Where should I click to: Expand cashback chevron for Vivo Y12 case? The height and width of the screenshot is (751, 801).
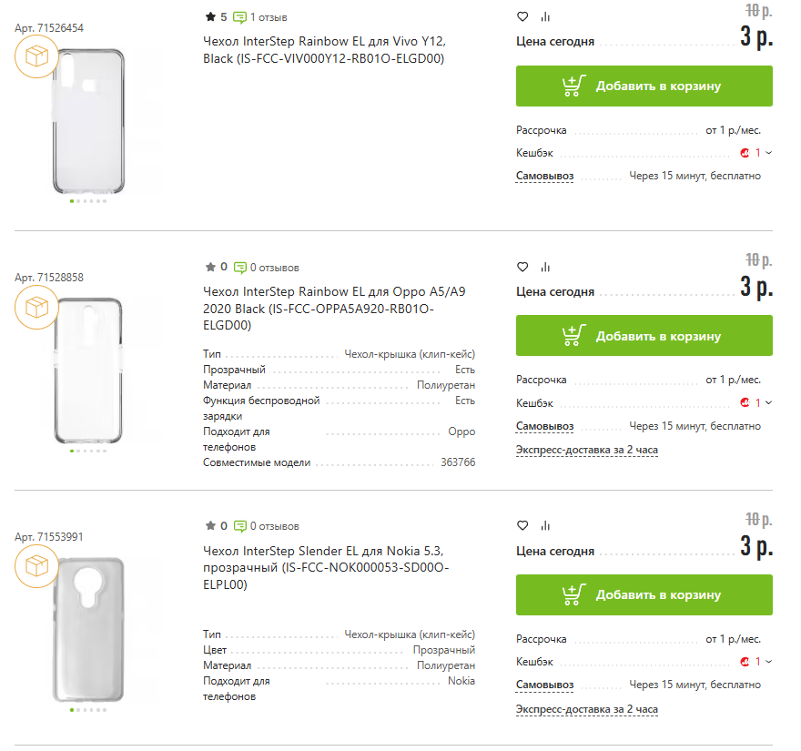click(768, 153)
